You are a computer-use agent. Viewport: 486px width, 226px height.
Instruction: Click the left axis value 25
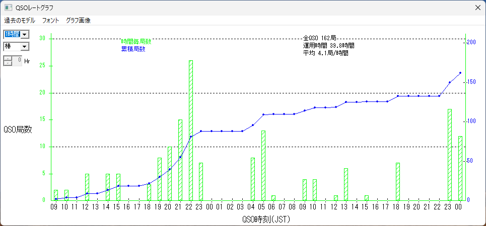42,66
